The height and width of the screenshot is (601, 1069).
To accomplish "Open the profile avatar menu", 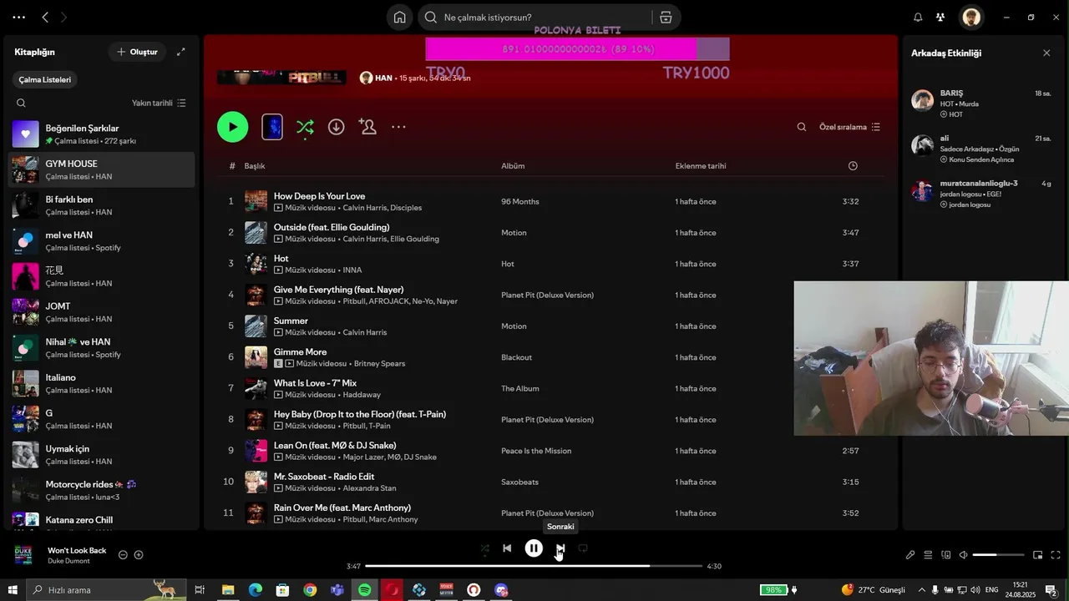I will [x=970, y=18].
